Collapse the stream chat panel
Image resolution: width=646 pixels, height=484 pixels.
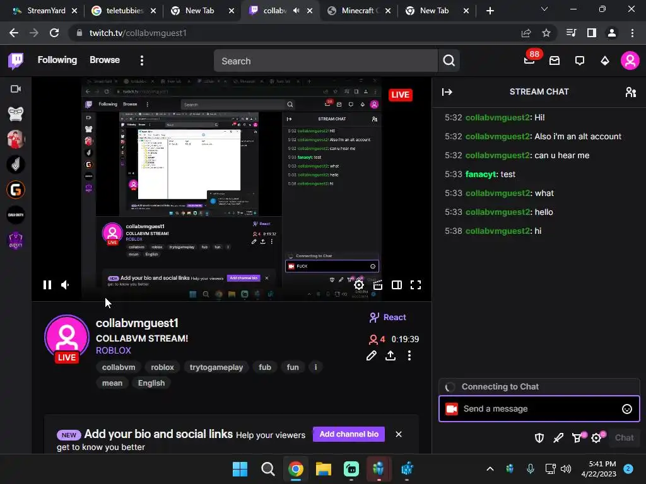[x=447, y=92]
